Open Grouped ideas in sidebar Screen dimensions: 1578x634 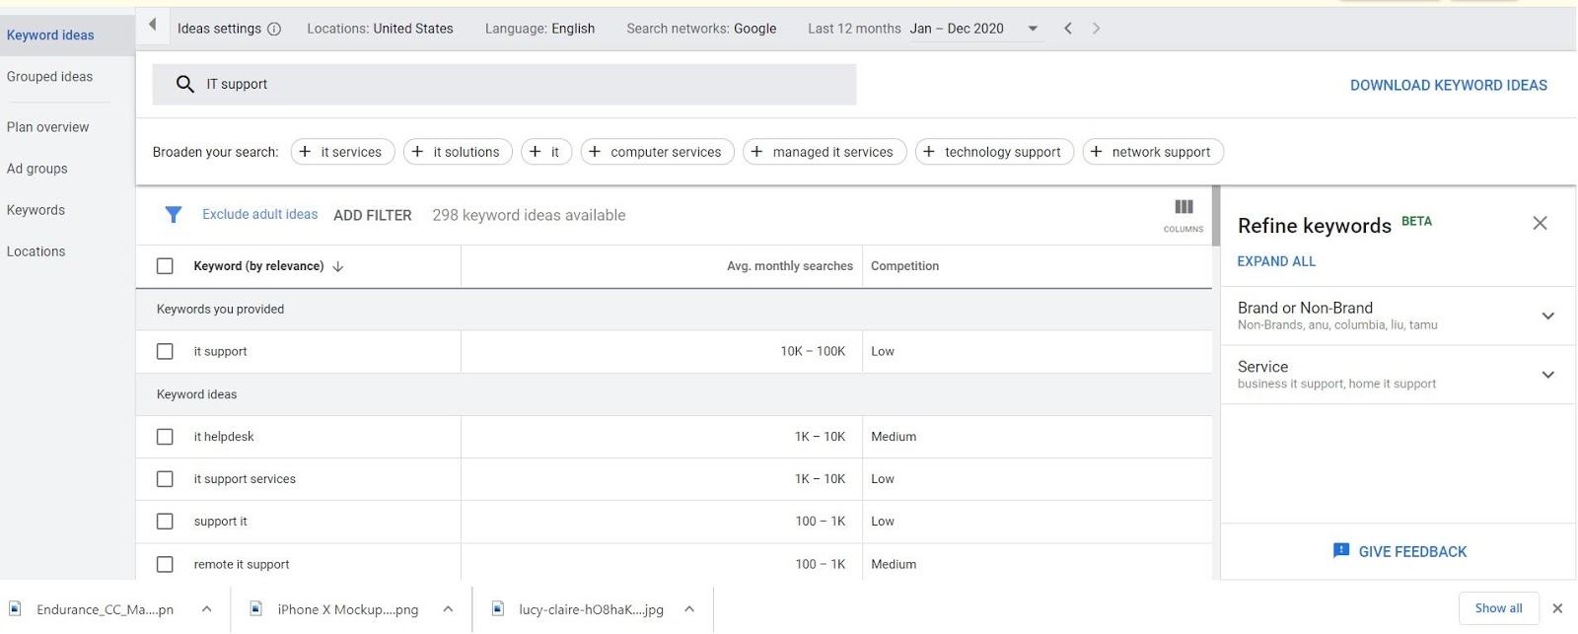coord(49,77)
